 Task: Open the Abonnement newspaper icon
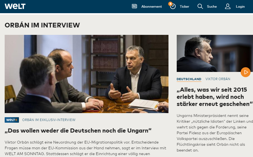point(134,6)
